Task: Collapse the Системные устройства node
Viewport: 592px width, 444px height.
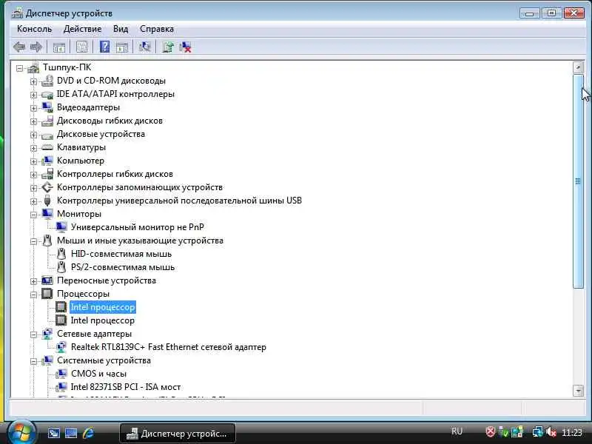Action: coord(33,361)
